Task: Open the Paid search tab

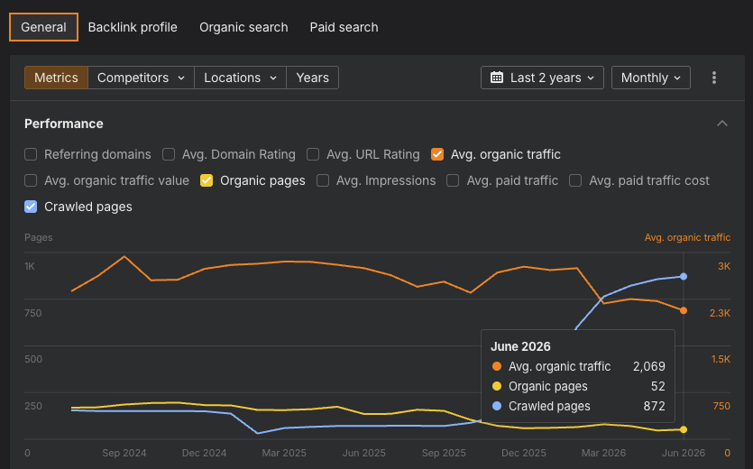Action: (x=344, y=27)
